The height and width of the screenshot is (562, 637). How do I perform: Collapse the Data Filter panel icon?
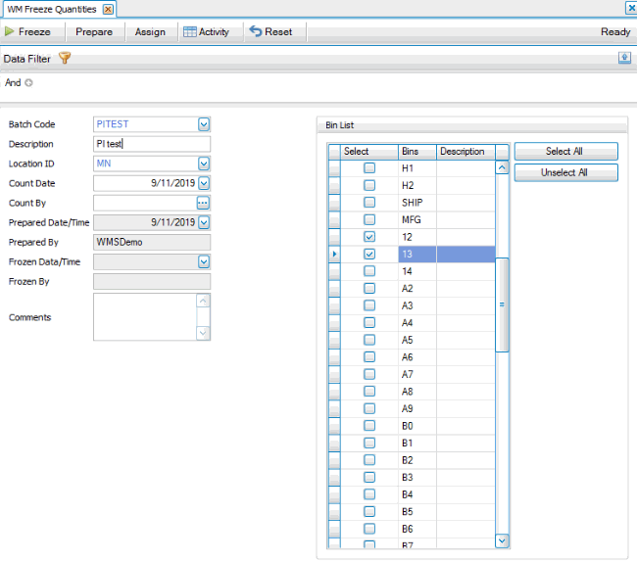click(x=623, y=58)
